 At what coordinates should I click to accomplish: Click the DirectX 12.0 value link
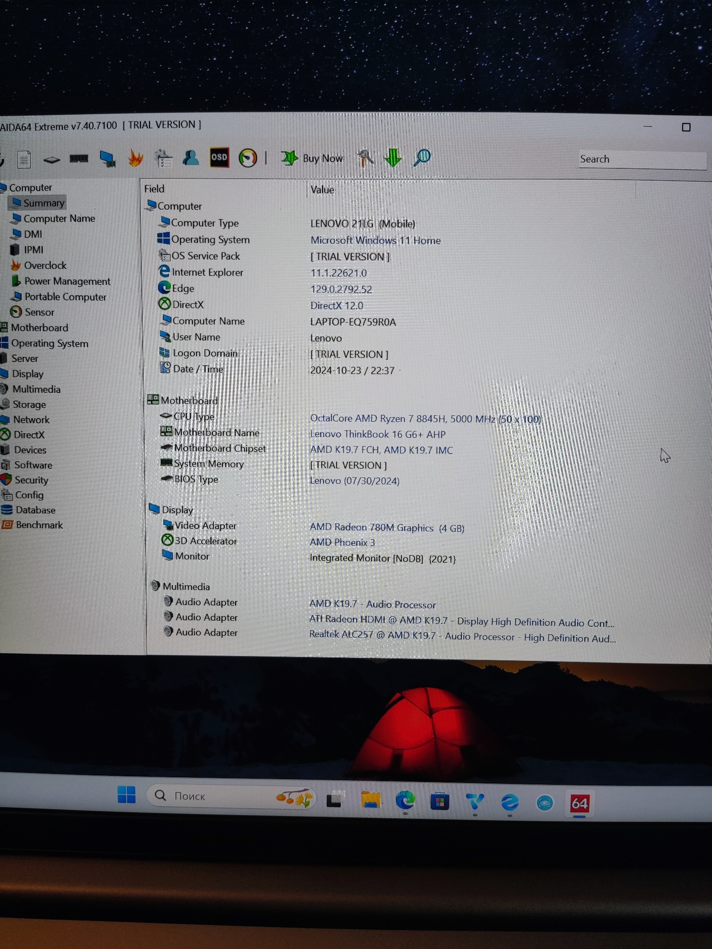[x=337, y=306]
